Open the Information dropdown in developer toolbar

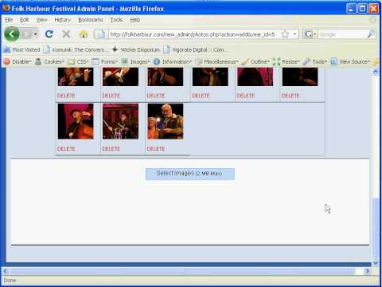177,61
